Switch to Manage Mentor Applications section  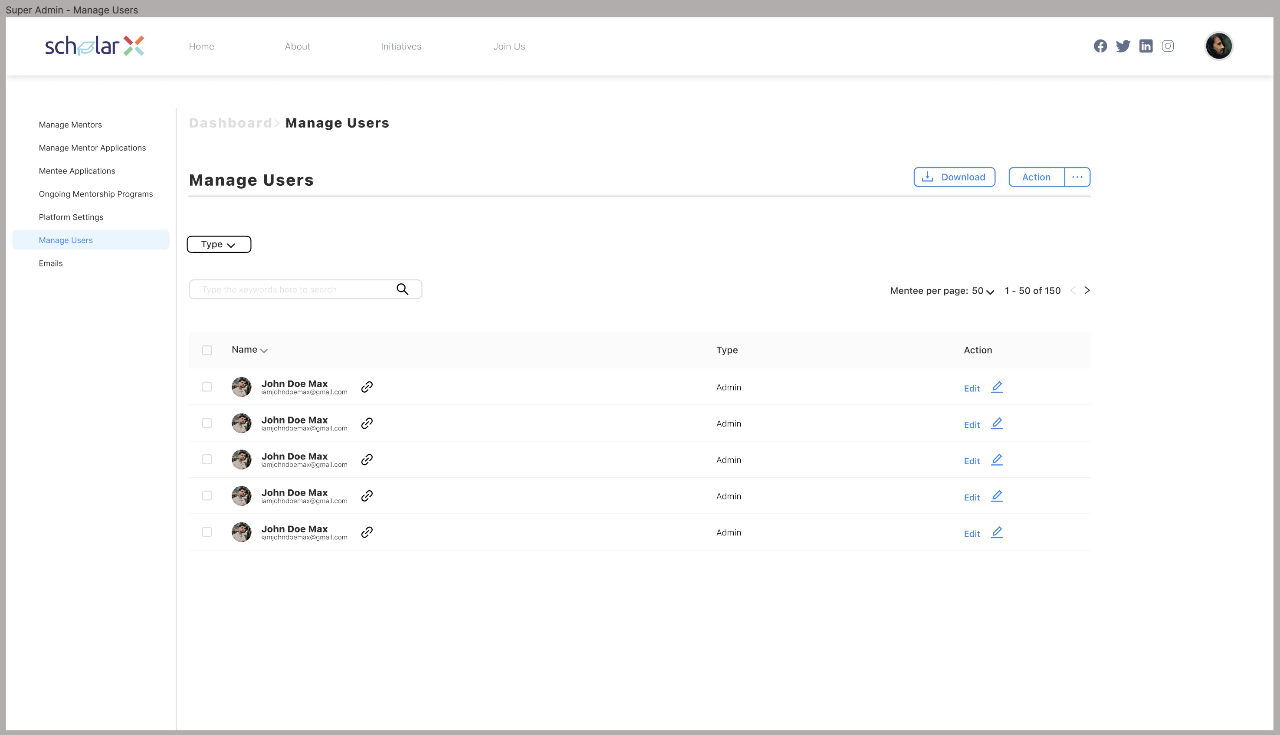coord(92,148)
